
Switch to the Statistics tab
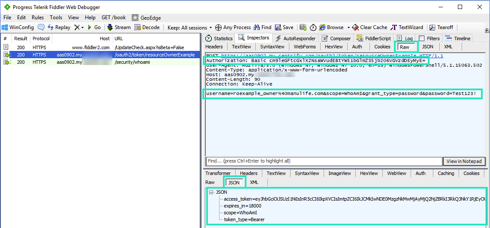click(x=219, y=38)
